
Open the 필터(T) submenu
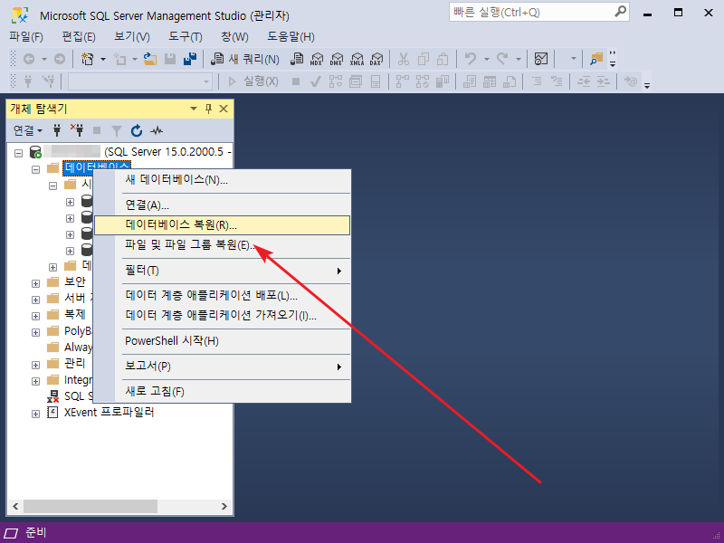tap(222, 270)
